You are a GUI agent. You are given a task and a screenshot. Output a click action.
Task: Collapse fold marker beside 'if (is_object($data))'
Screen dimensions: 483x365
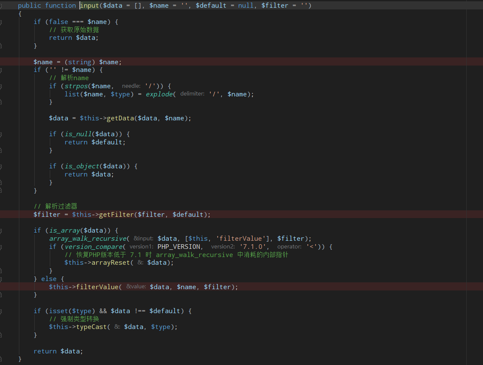click(1, 167)
